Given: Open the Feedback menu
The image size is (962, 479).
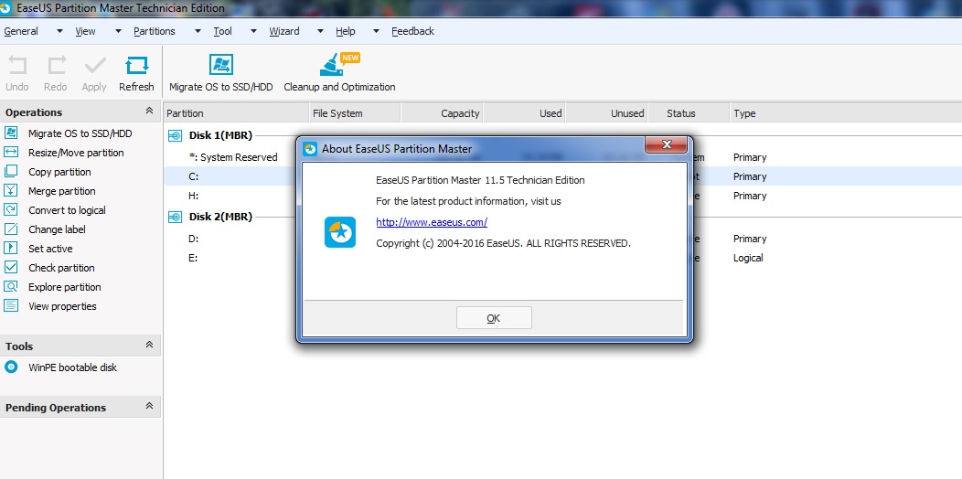Looking at the screenshot, I should 413,31.
